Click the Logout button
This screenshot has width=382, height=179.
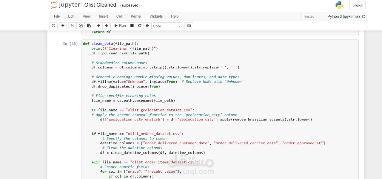click(357, 5)
